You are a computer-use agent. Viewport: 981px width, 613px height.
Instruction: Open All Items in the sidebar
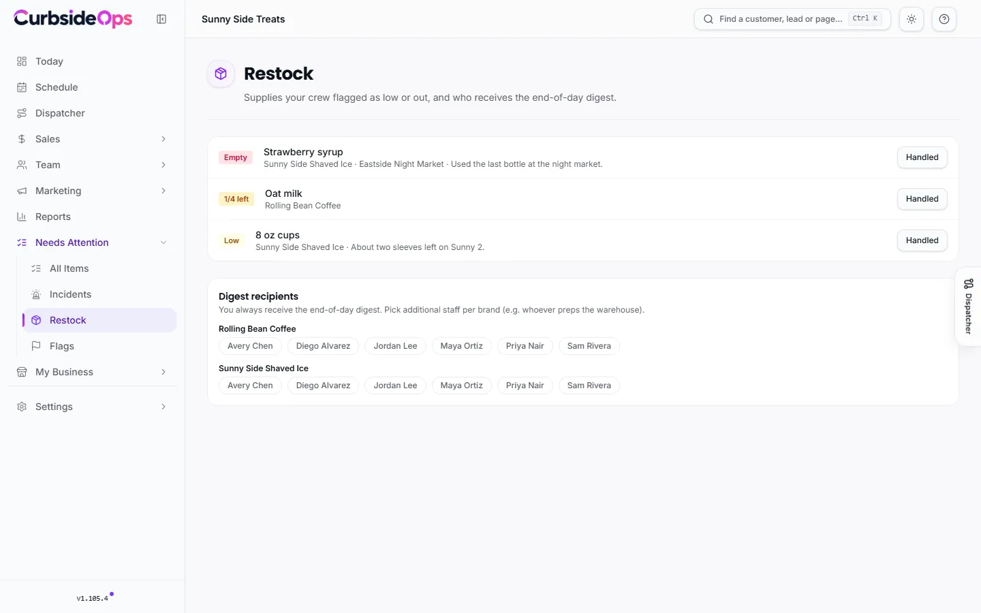99,268
